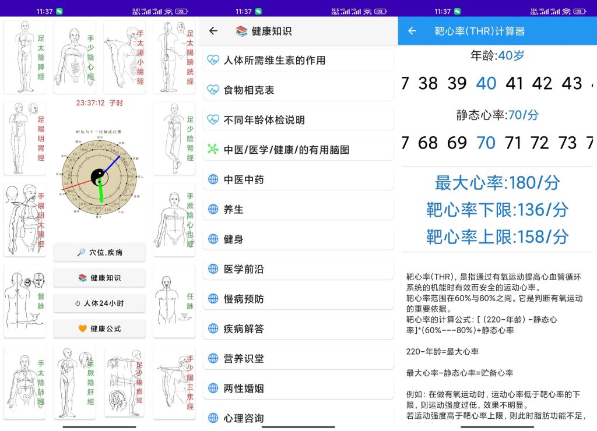Screen dimensions: 597x431
Task: Open the 两性婚姻 web entry
Action: 298,388
